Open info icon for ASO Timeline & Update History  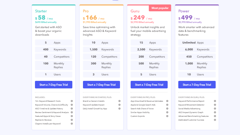point(72,109)
